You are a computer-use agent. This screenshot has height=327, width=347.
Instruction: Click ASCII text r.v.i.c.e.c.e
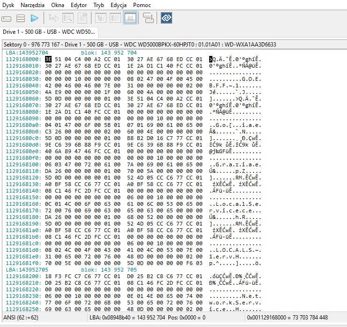[232, 210]
